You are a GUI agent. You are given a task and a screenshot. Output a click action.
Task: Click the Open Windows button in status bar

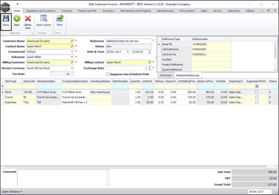click(x=12, y=191)
